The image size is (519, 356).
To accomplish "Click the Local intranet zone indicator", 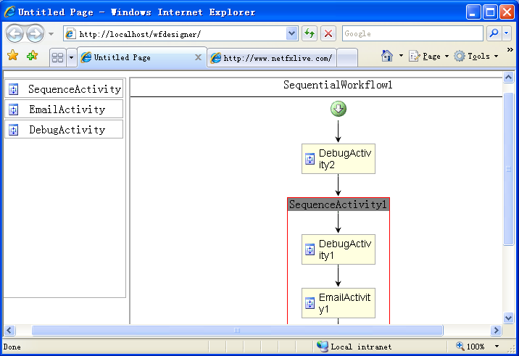I will (354, 347).
